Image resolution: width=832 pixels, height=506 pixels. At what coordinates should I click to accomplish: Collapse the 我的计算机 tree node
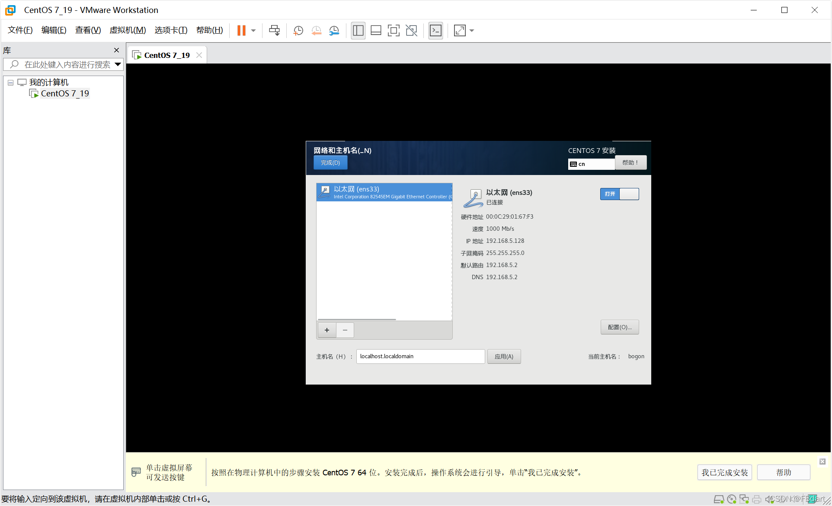pos(11,83)
